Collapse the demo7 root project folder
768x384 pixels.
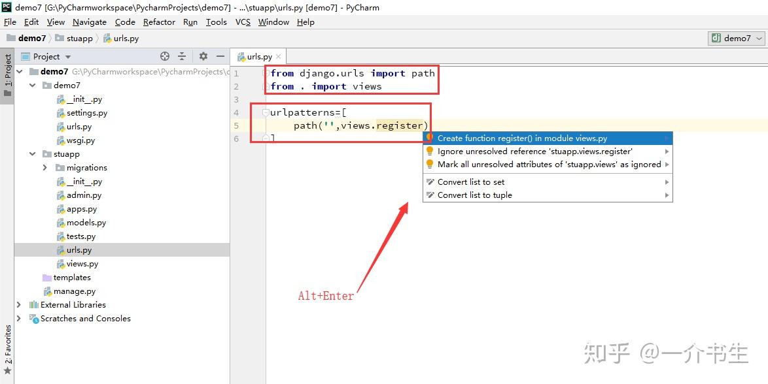[20, 72]
